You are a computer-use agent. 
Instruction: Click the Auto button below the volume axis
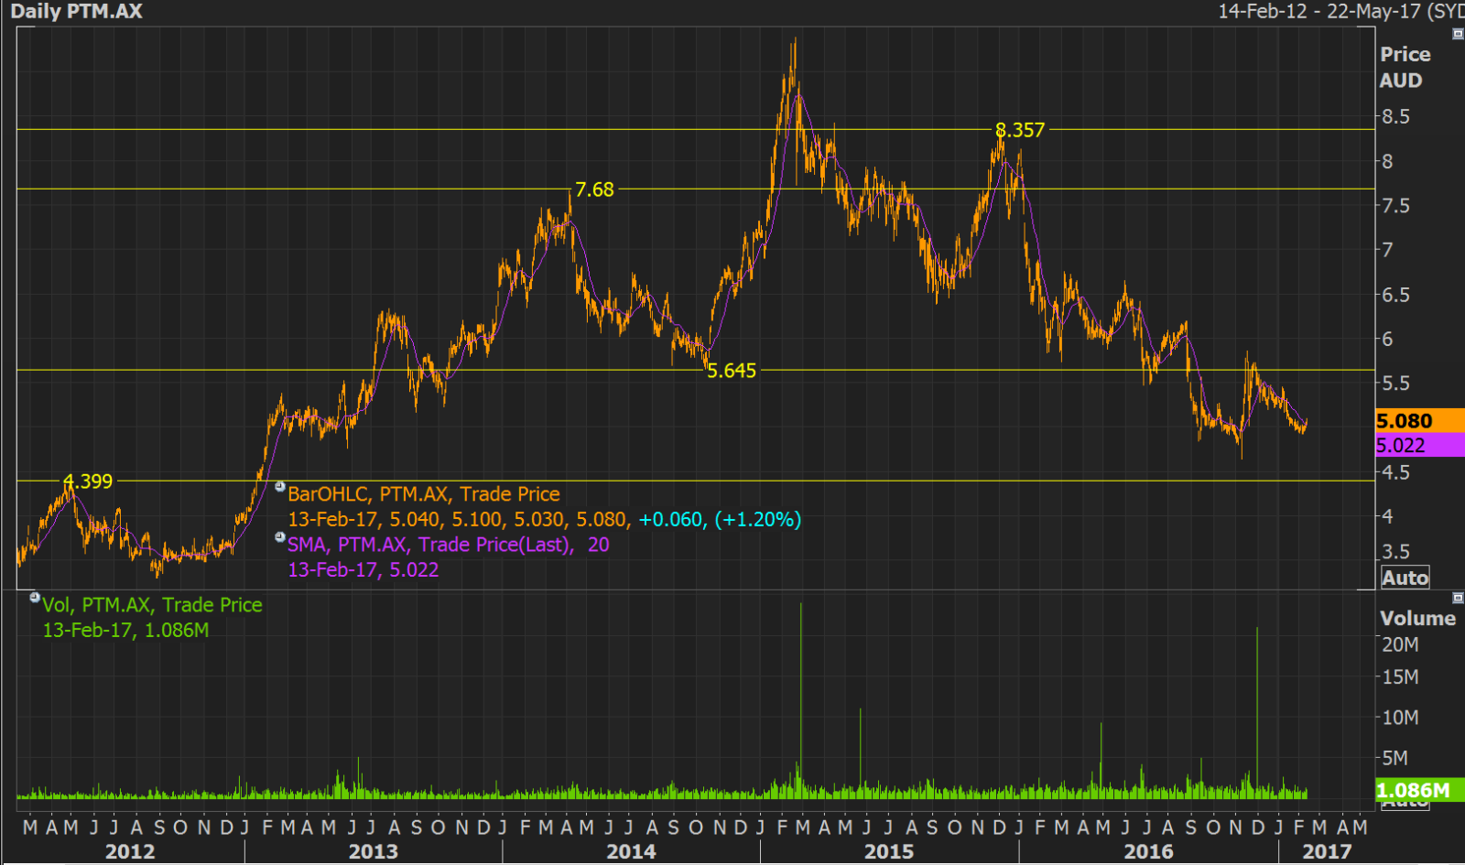(1405, 804)
